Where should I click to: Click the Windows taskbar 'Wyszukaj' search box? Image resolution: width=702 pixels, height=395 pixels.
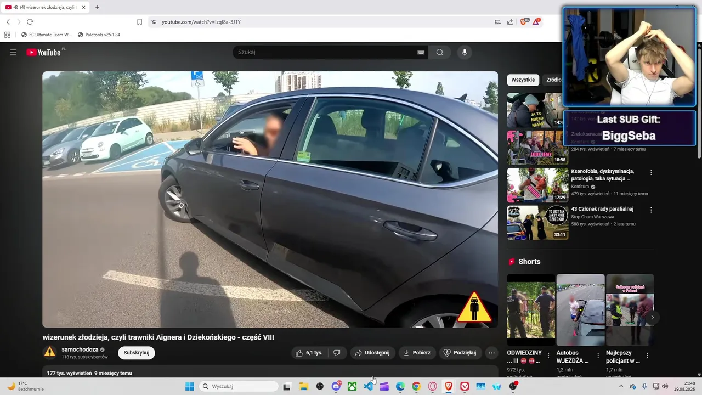click(x=238, y=386)
